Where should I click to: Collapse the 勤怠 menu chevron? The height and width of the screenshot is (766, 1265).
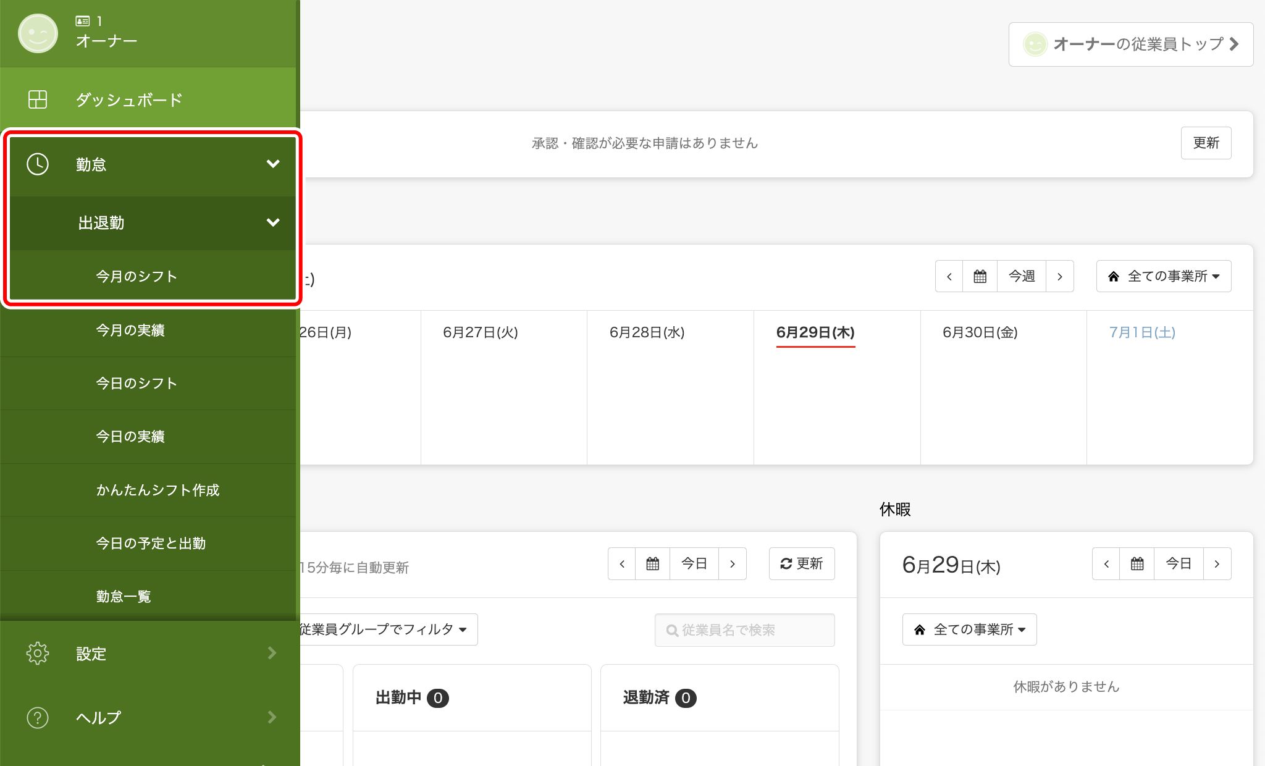coord(273,164)
